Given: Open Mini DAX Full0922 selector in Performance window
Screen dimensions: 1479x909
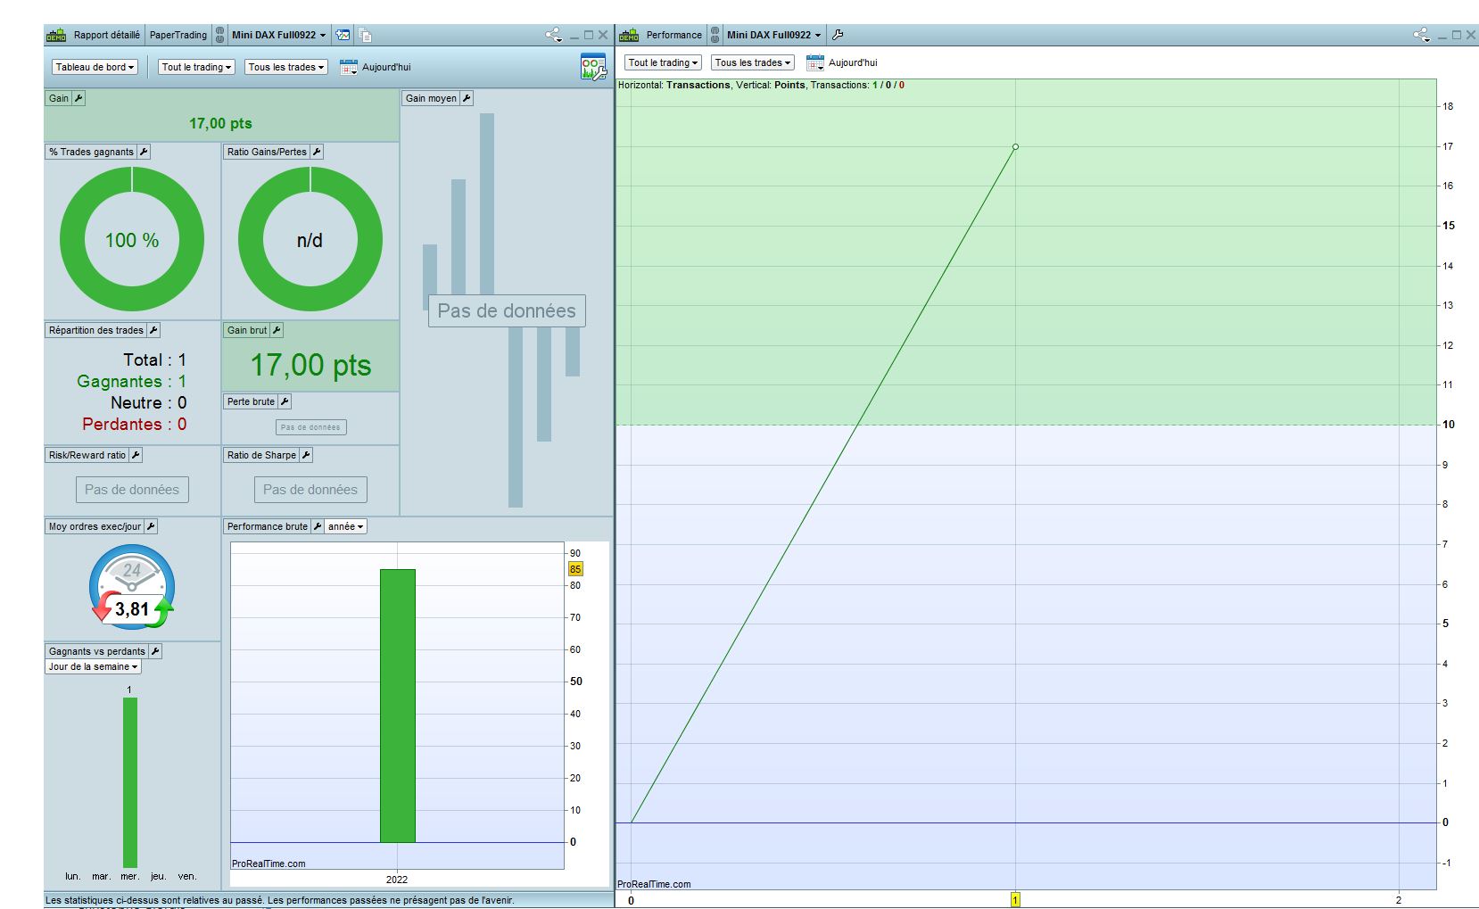Looking at the screenshot, I should tap(774, 35).
